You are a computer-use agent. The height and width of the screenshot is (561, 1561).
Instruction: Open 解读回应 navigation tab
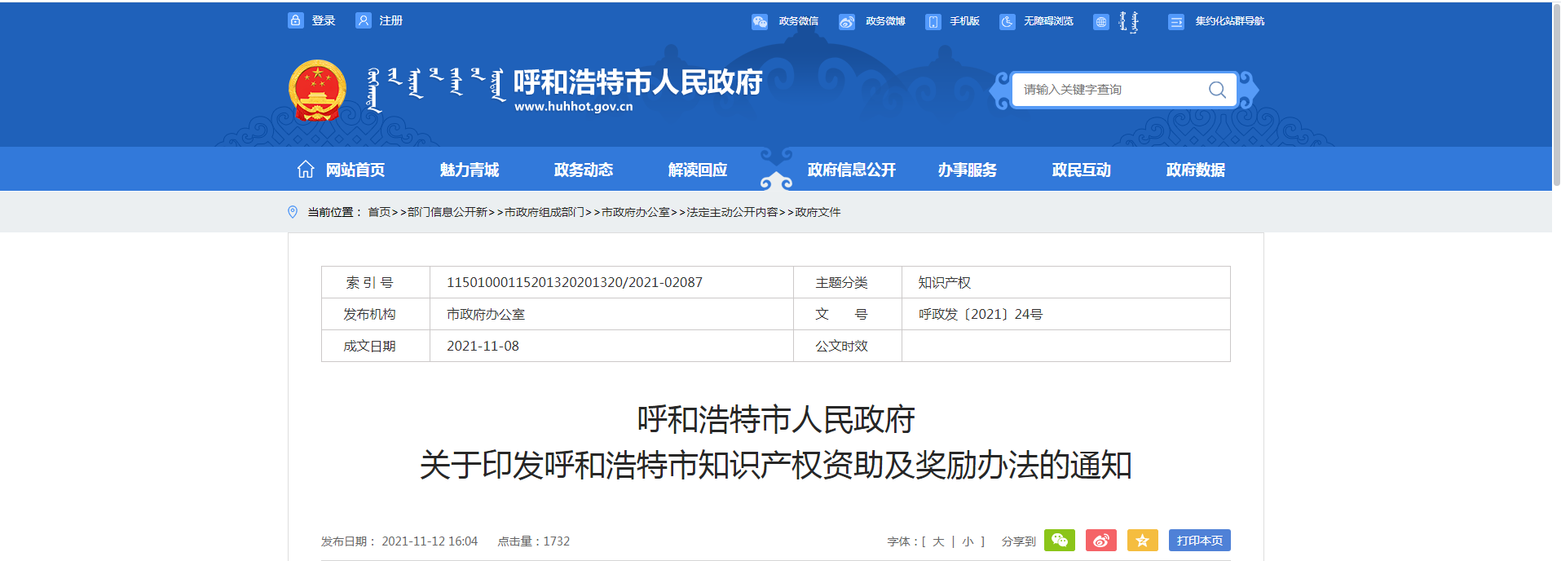[698, 170]
